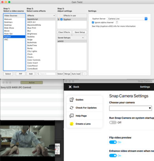Image resolution: width=154 pixels, height=161 pixels.
Task: Select the a6400 saved setup
Action: (x=72, y=41)
